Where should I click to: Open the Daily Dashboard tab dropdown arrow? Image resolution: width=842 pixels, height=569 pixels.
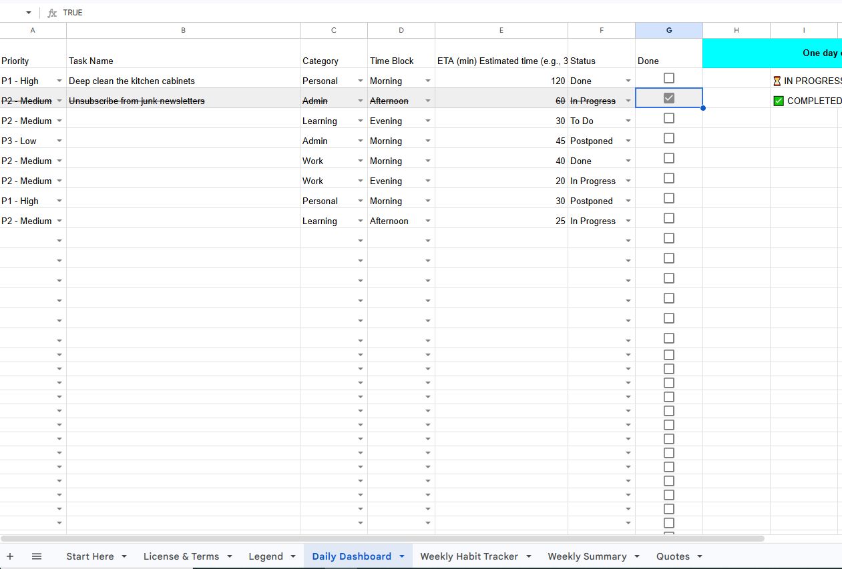pyautogui.click(x=401, y=556)
